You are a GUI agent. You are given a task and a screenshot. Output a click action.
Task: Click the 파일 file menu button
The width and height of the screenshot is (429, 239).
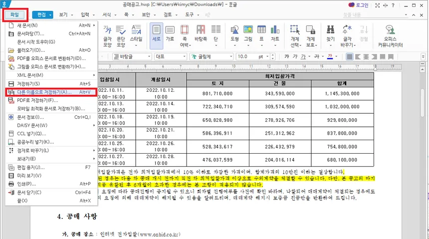(x=15, y=15)
